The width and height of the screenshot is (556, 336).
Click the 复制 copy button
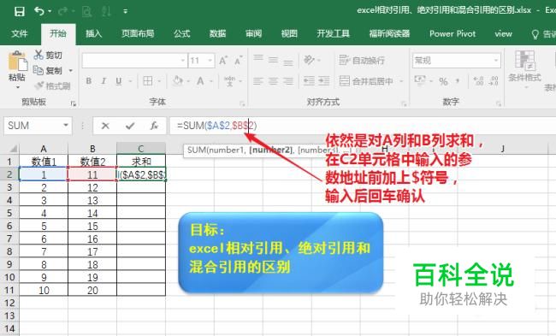[48, 70]
